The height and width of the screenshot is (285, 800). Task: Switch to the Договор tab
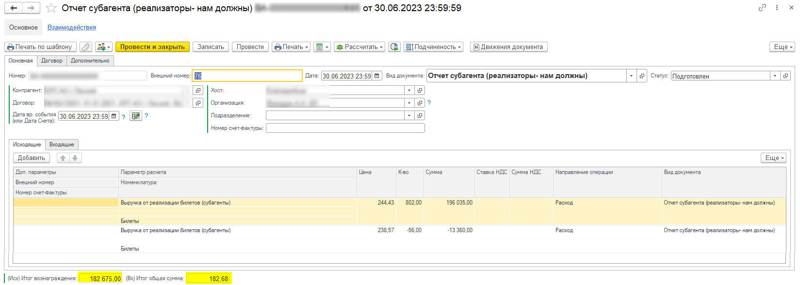pos(52,61)
